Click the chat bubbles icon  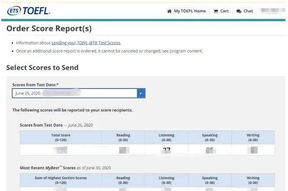point(239,11)
